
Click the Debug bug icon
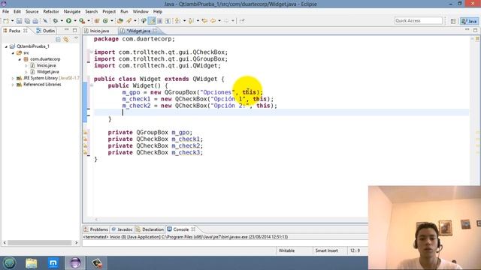point(55,21)
